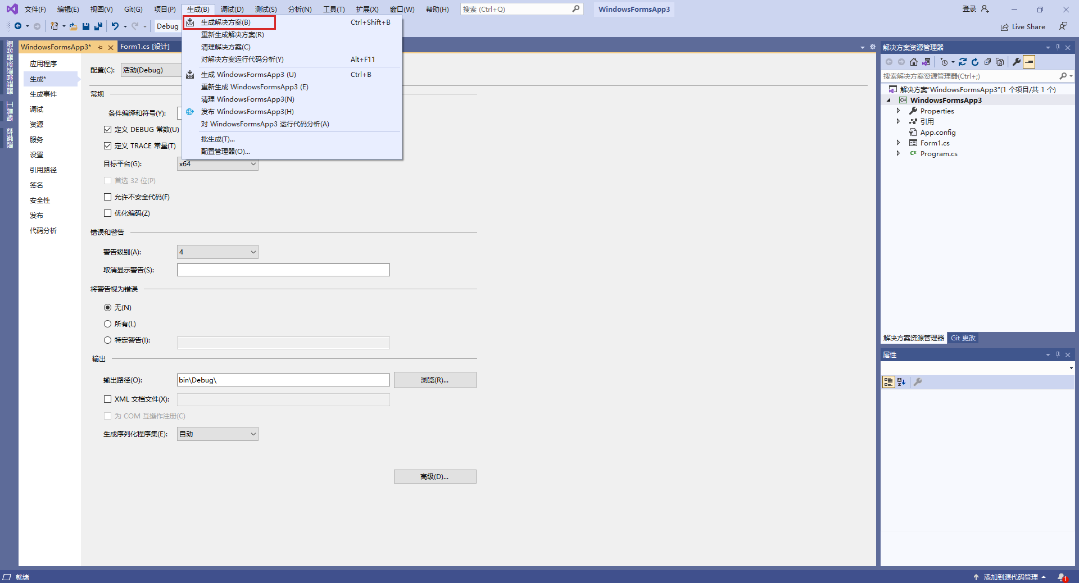This screenshot has width=1079, height=583.
Task: Click the account sign-in person icon
Action: click(x=985, y=9)
